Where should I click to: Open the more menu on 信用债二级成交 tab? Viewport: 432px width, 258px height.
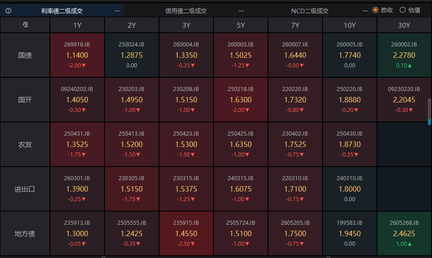coord(241,10)
